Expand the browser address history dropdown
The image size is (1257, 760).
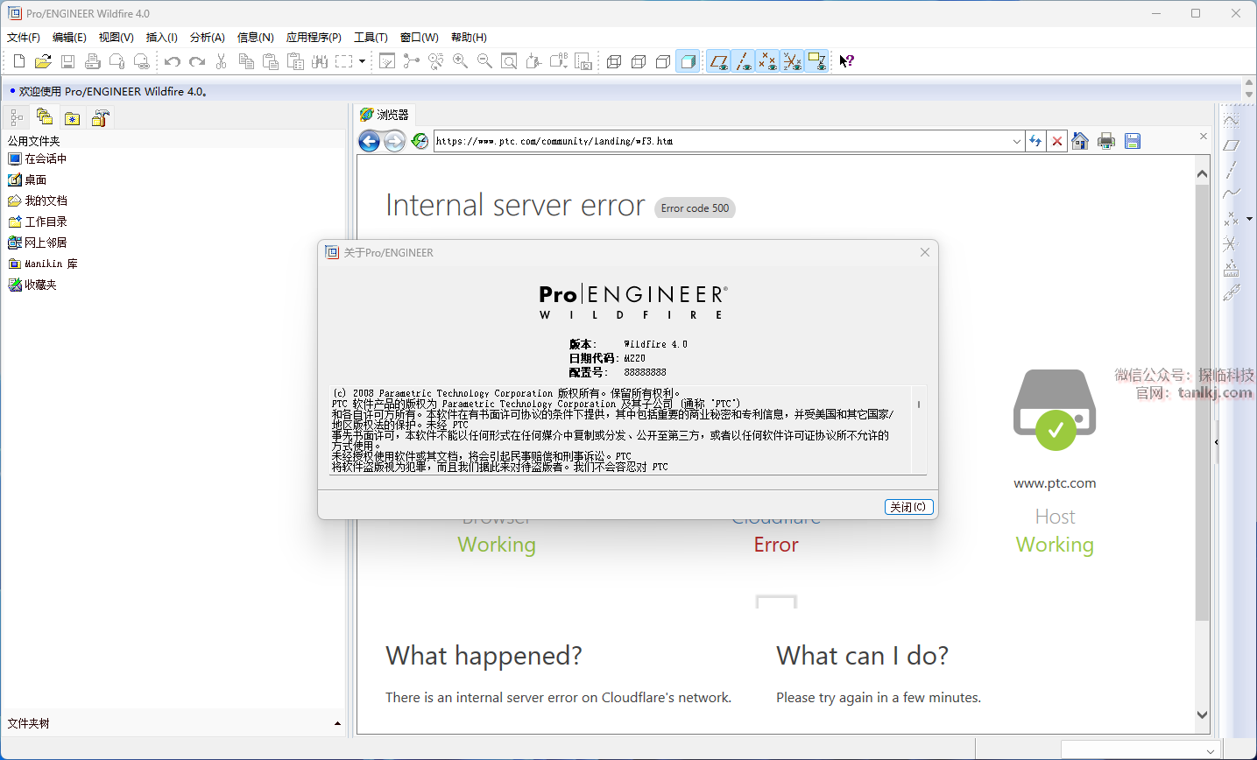coord(1017,141)
